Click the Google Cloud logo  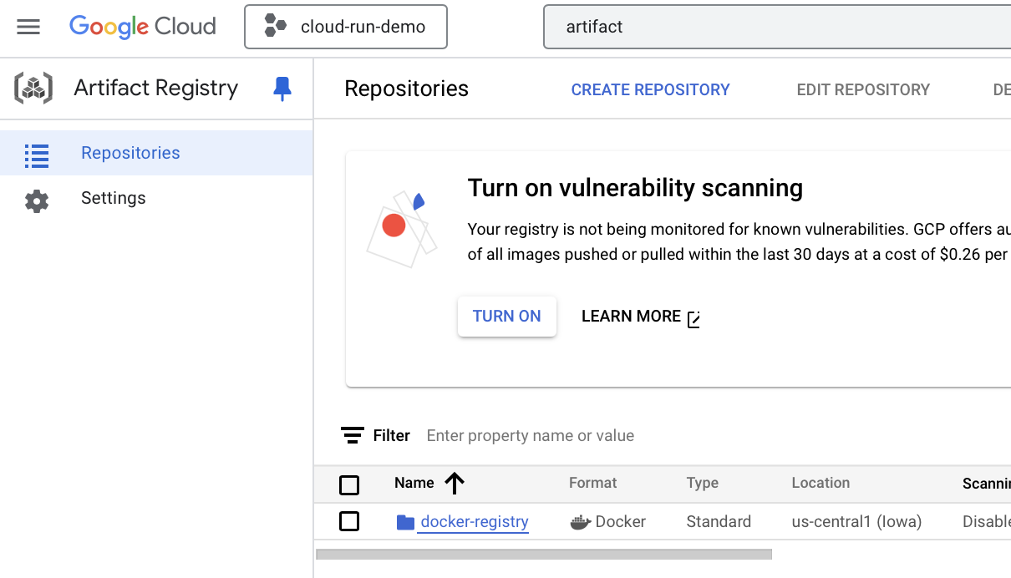tap(143, 27)
